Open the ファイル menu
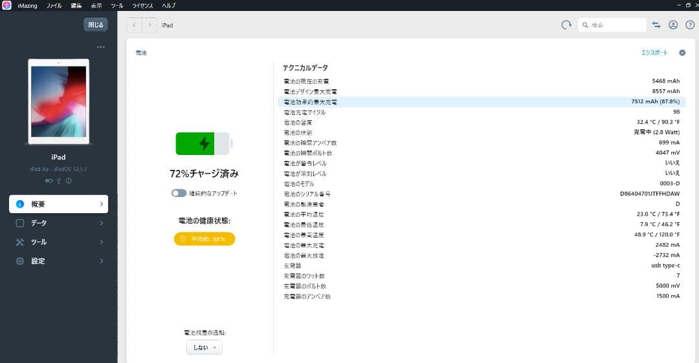 [54, 6]
